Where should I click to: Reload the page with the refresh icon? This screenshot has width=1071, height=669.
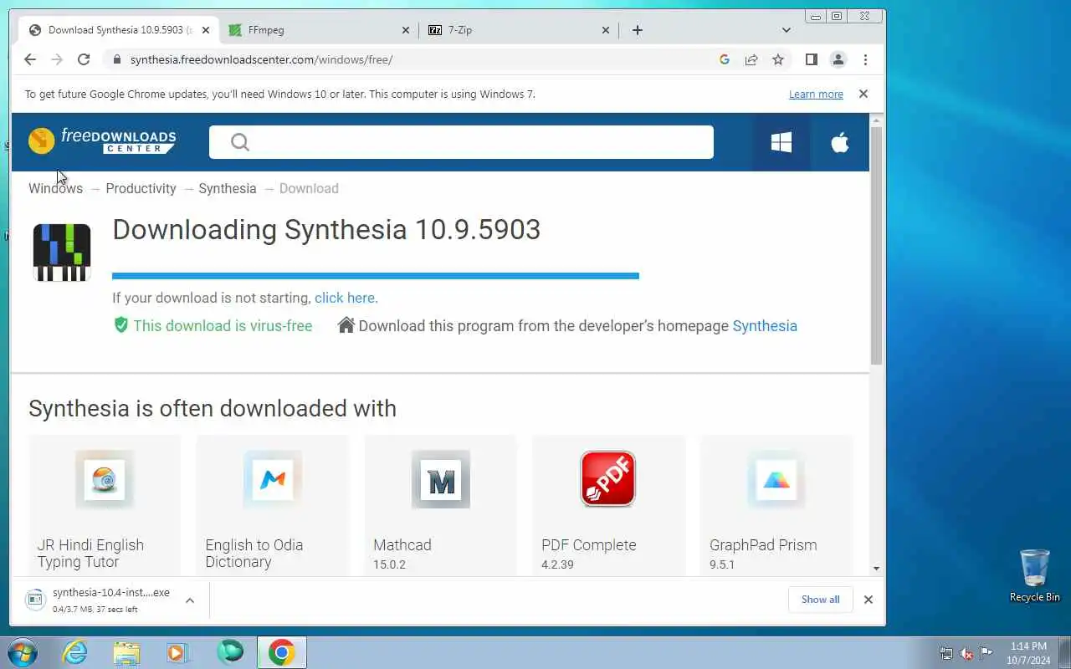84,59
